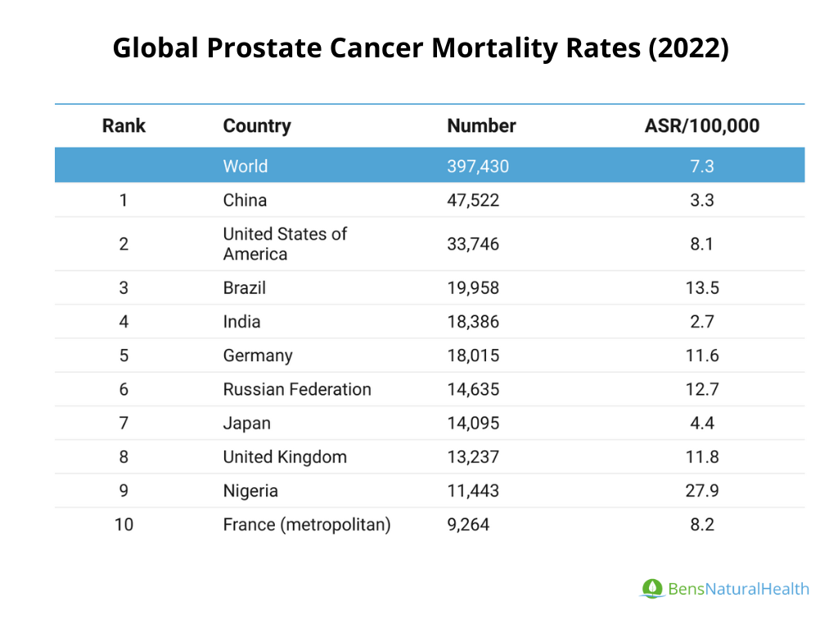Select the Japan country cell
Viewport: 838px width, 629px height.
(246, 423)
